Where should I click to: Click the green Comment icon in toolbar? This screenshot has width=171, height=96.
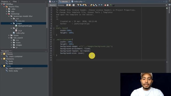point(111,5)
